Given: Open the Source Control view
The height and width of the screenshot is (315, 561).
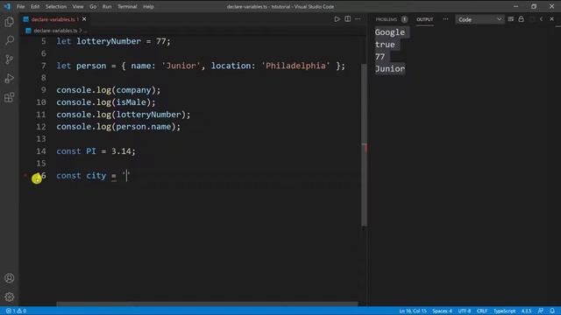Looking at the screenshot, I should coord(10,59).
